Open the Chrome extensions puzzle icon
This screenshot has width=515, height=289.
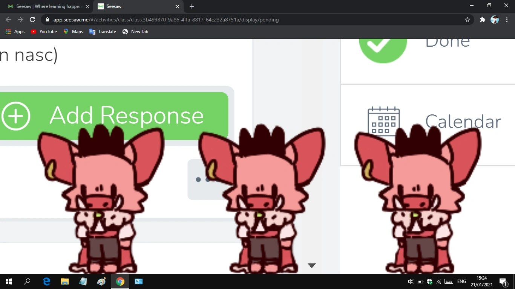pyautogui.click(x=482, y=20)
